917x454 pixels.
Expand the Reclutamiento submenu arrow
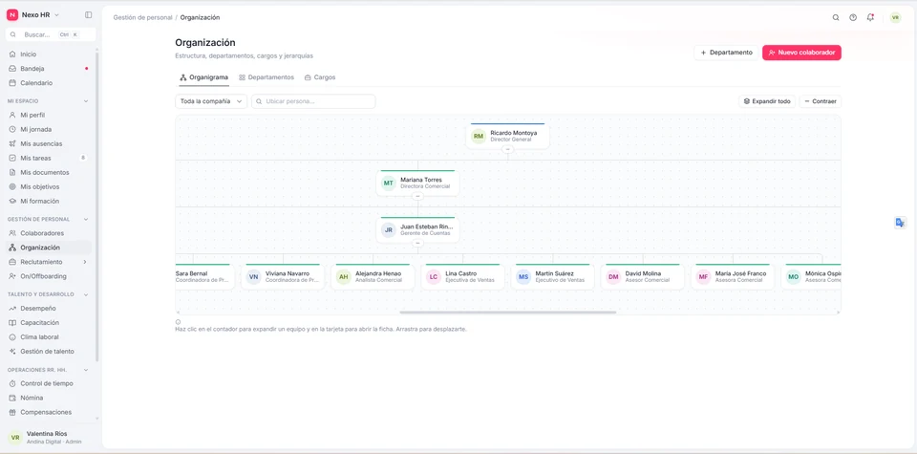point(85,262)
